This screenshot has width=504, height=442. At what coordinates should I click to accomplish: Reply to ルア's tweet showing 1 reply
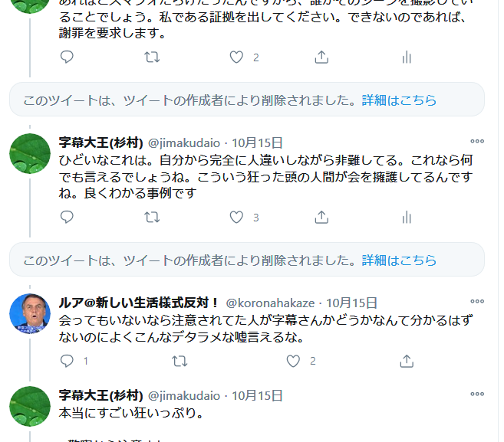pos(67,361)
